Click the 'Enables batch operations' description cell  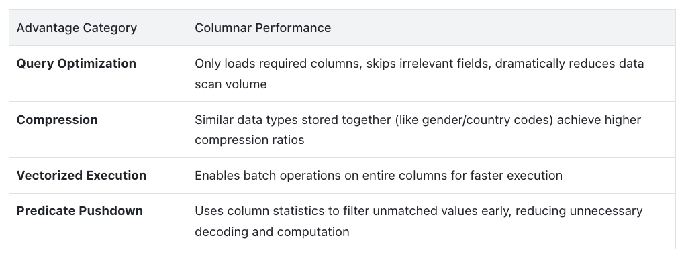pyautogui.click(x=430, y=176)
